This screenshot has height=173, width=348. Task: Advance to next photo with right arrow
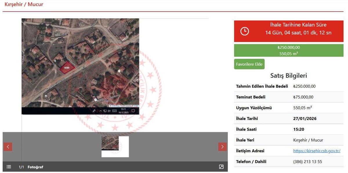coord(222,147)
